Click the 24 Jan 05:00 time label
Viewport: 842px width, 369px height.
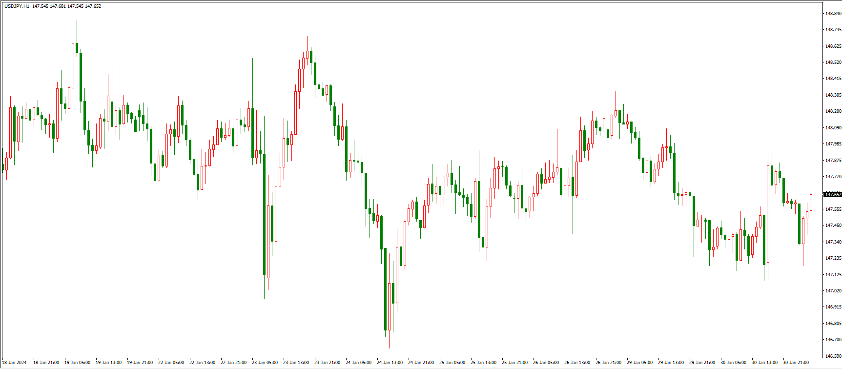[x=358, y=363]
